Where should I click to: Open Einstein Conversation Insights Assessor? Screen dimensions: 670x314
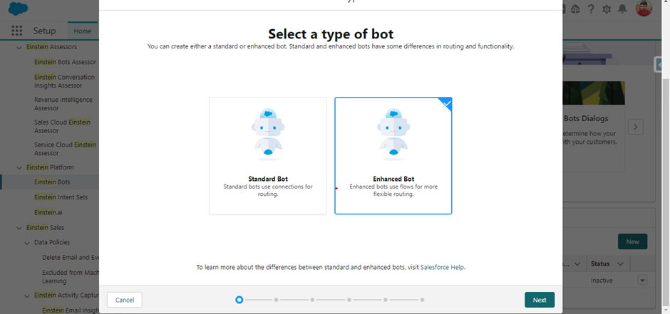(x=65, y=81)
